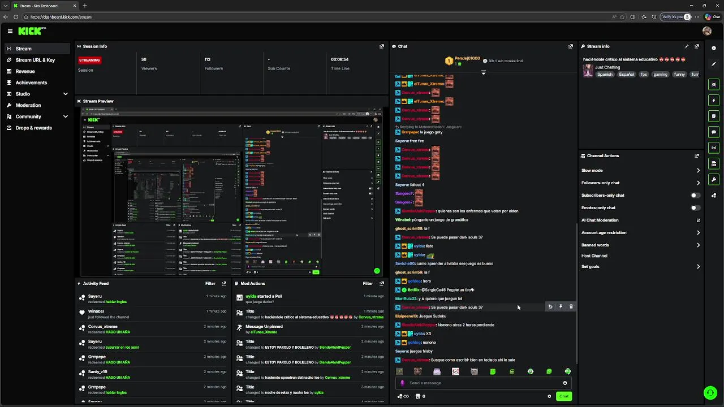The width and height of the screenshot is (724, 407).
Task: Toggle the note panel icon in the right rail
Action: (x=714, y=116)
